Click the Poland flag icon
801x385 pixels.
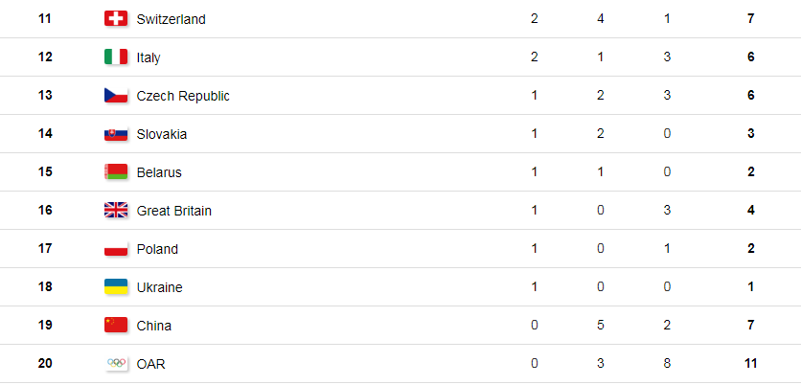pos(116,249)
